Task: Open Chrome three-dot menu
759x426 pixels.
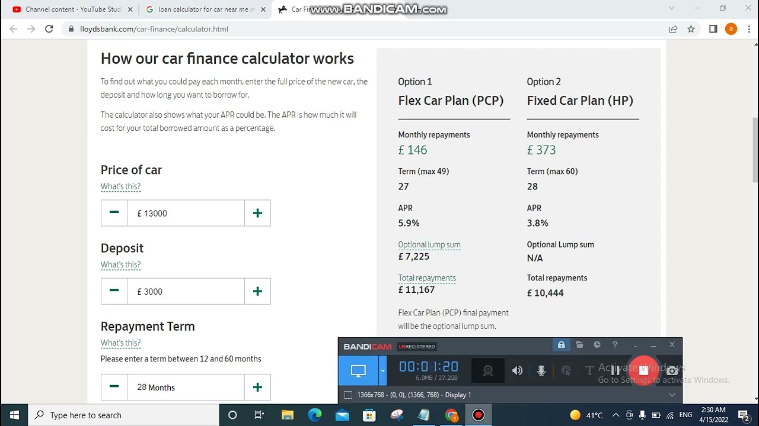Action: 748,29
